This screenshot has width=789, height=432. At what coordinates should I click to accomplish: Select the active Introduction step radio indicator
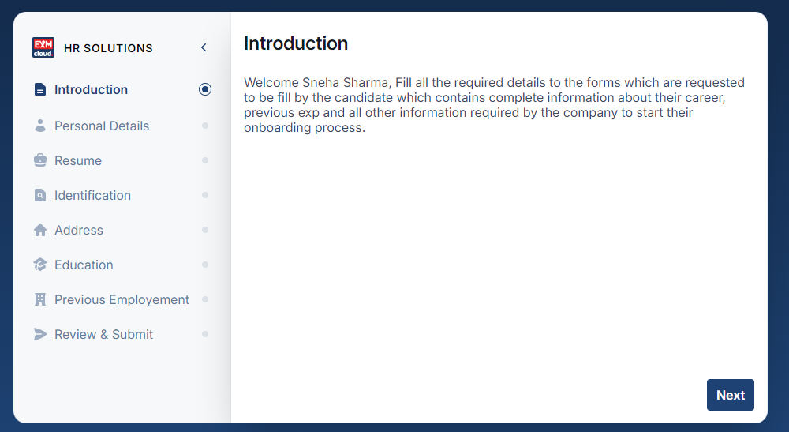pos(205,89)
